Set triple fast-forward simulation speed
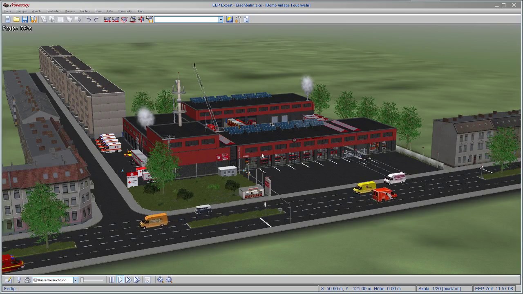 click(x=137, y=280)
